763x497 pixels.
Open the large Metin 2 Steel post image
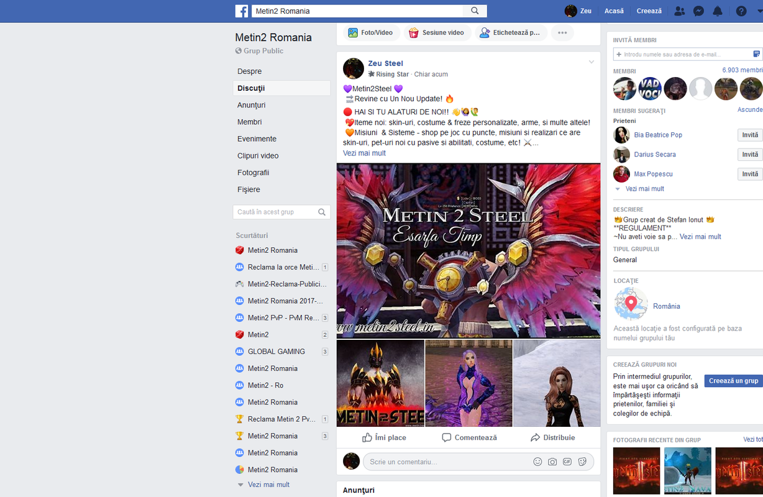pyautogui.click(x=468, y=250)
